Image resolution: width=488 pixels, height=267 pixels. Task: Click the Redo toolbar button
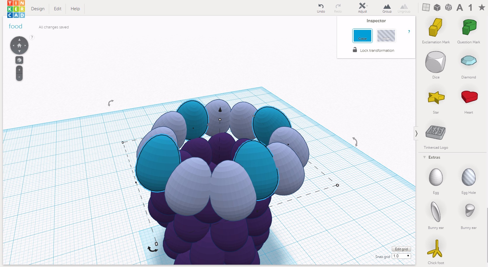[x=338, y=8]
